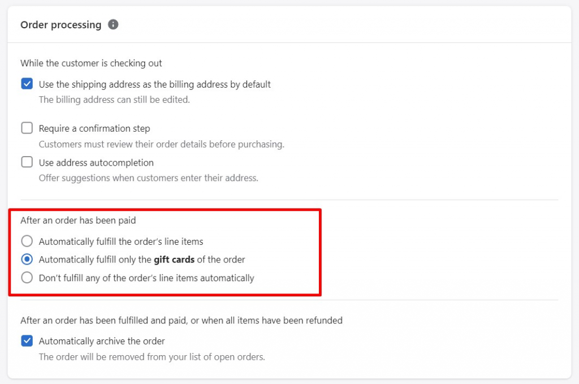The width and height of the screenshot is (579, 384).
Task: Select radio for fulfilling the order's line items
Action: [27, 241]
